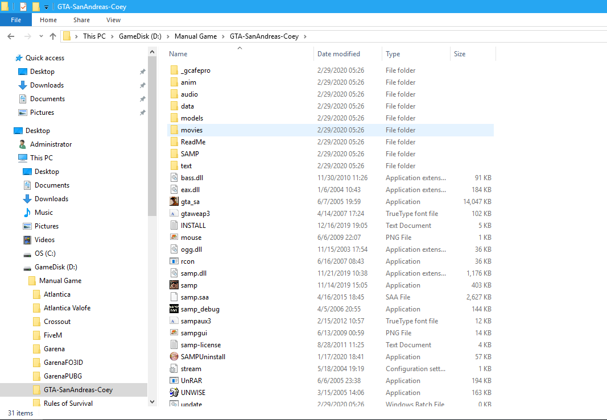Select the samp.saa file icon
The image size is (607, 420).
(x=174, y=297)
